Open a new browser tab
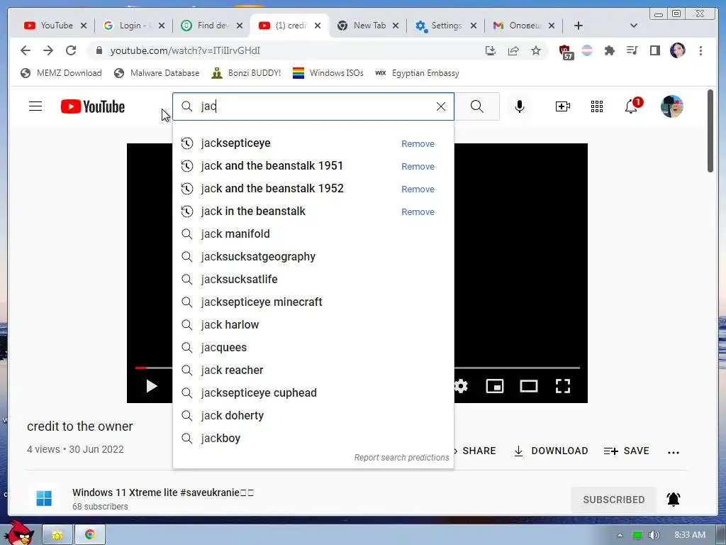726x545 pixels. (x=579, y=26)
